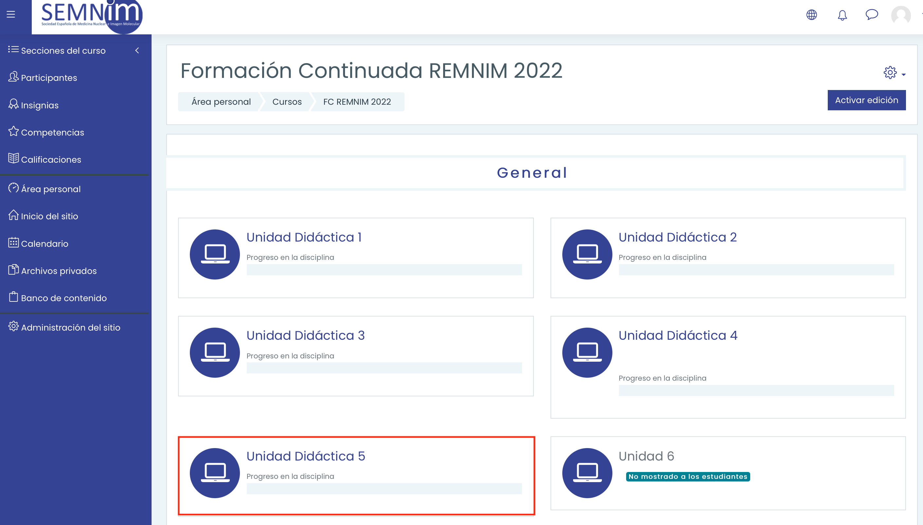Click laptop icon of Unidad 6
This screenshot has width=923, height=525.
587,473
